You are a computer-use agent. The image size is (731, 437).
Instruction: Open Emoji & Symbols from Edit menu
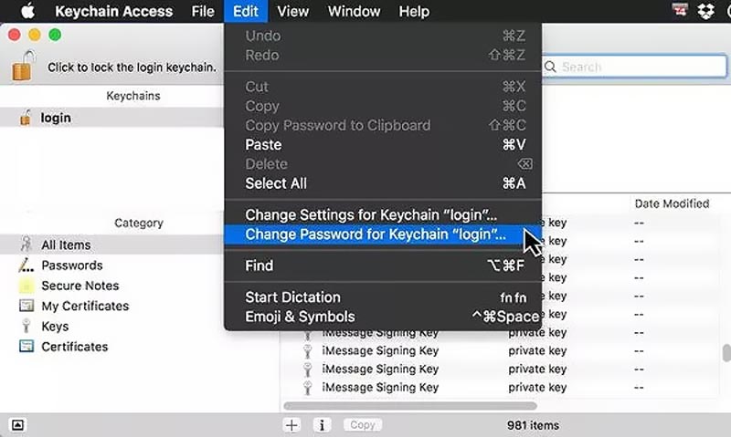[x=300, y=317]
